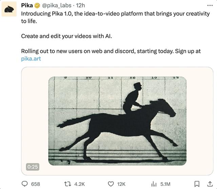Screen dimensions: 217x189
Task: Follow the pika.art link
Action: pyautogui.click(x=31, y=58)
